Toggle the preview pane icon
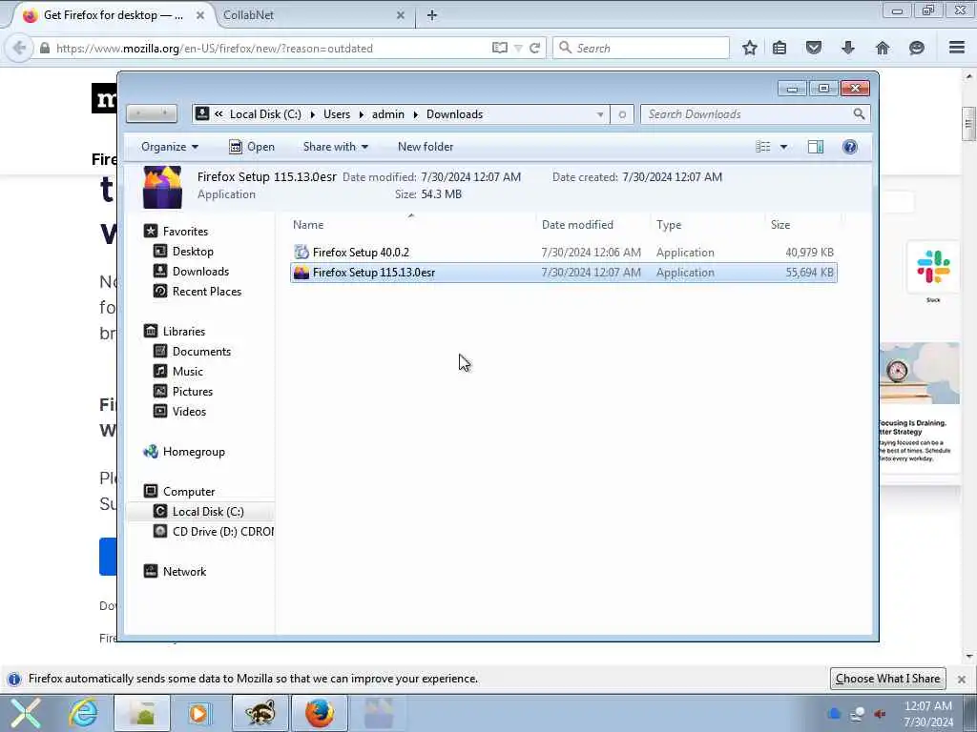The image size is (977, 732). [x=816, y=147]
